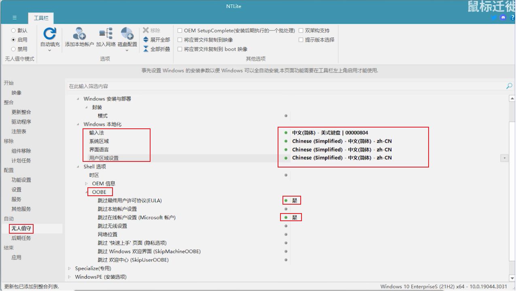Select the 默认 radio button
Image resolution: width=516 pixels, height=291 pixels.
13,30
